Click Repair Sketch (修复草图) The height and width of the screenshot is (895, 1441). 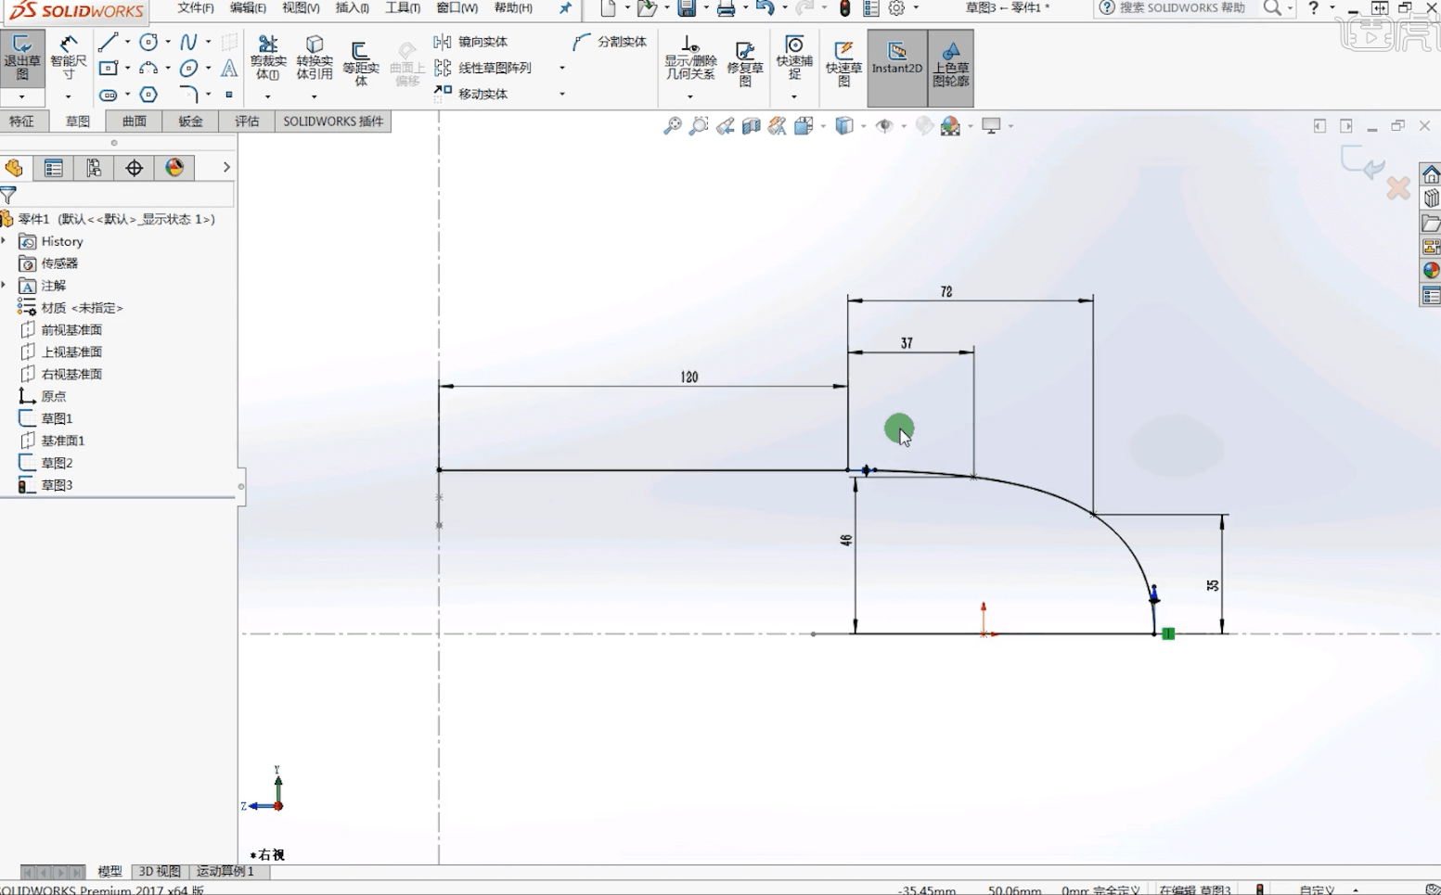745,62
